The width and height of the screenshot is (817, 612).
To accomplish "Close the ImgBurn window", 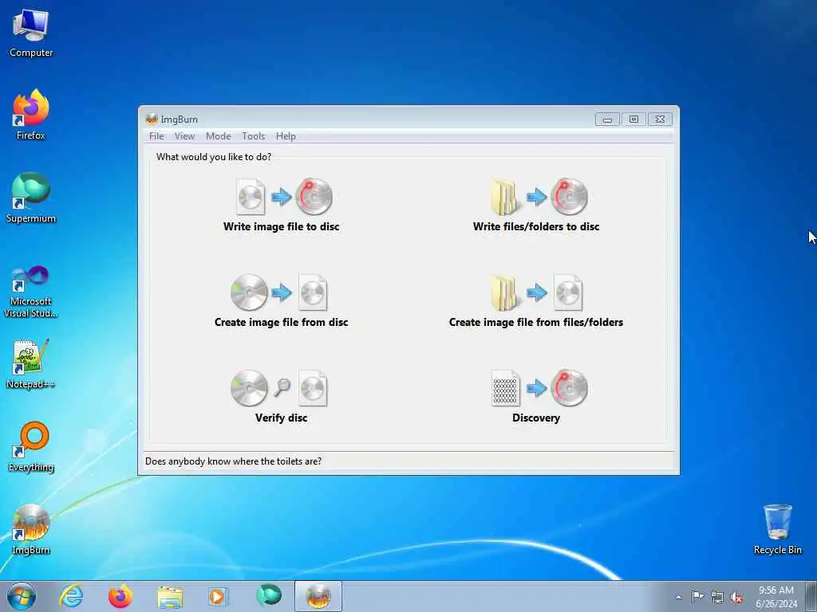I will pos(660,120).
